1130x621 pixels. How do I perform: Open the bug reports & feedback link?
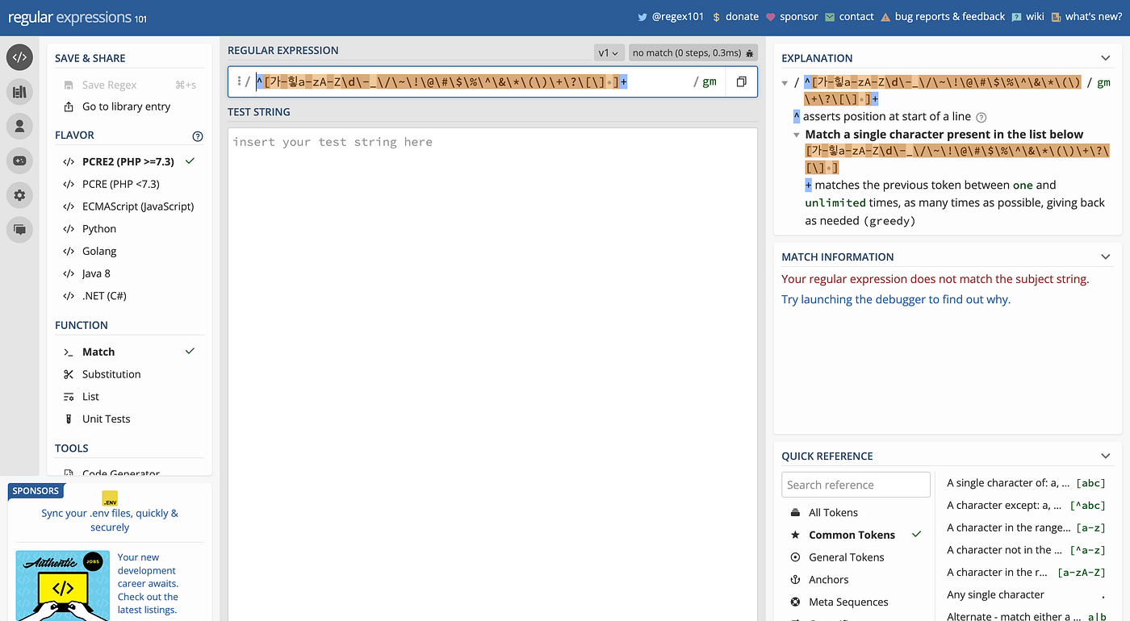950,17
